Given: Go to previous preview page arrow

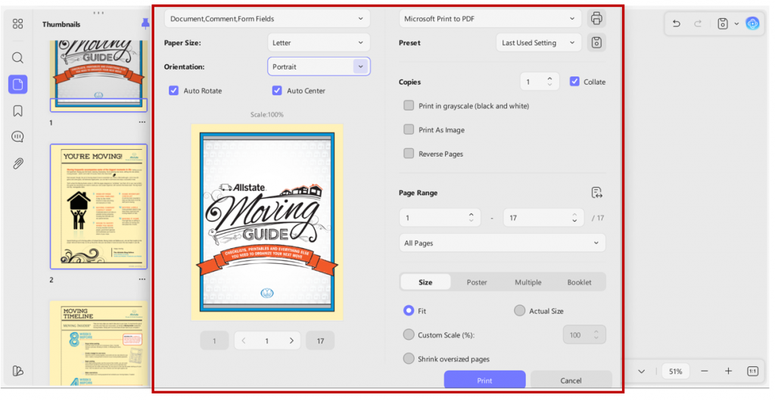Looking at the screenshot, I should pos(244,340).
